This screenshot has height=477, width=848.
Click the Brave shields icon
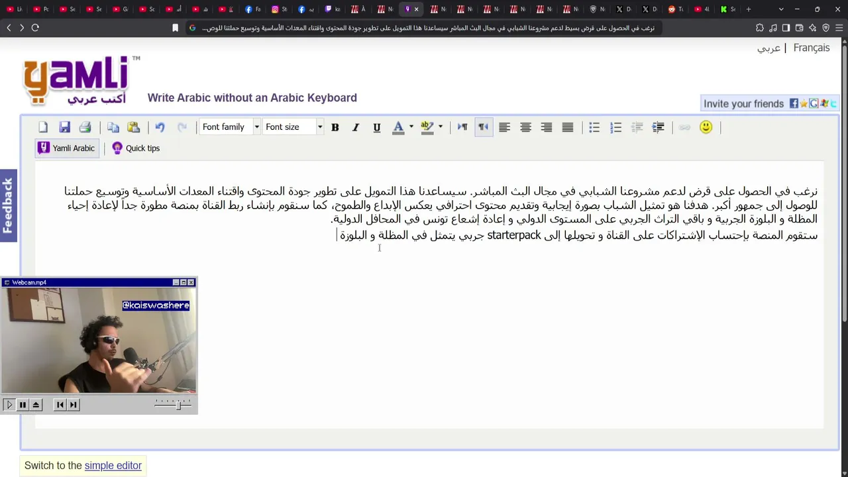point(825,28)
